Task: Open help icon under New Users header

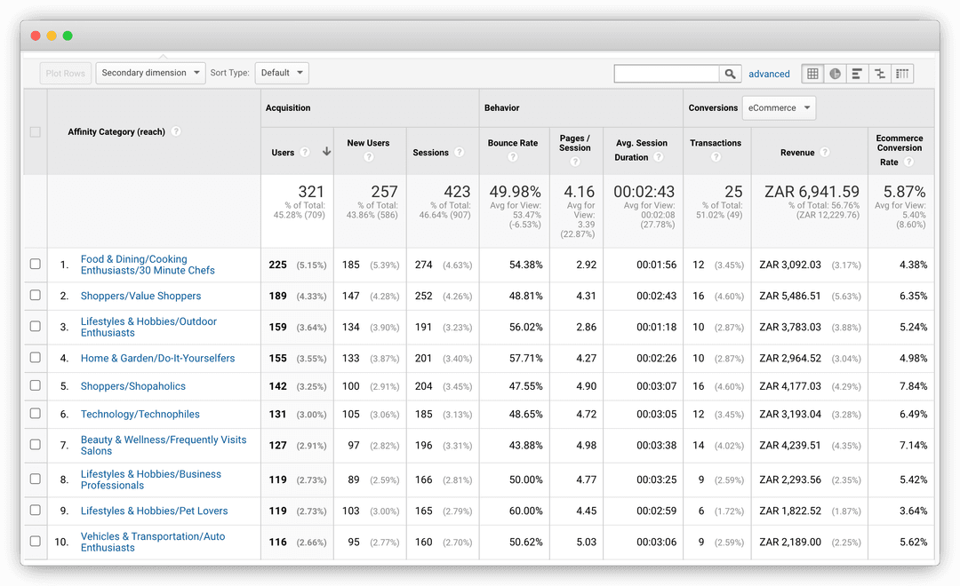Action: pyautogui.click(x=368, y=157)
